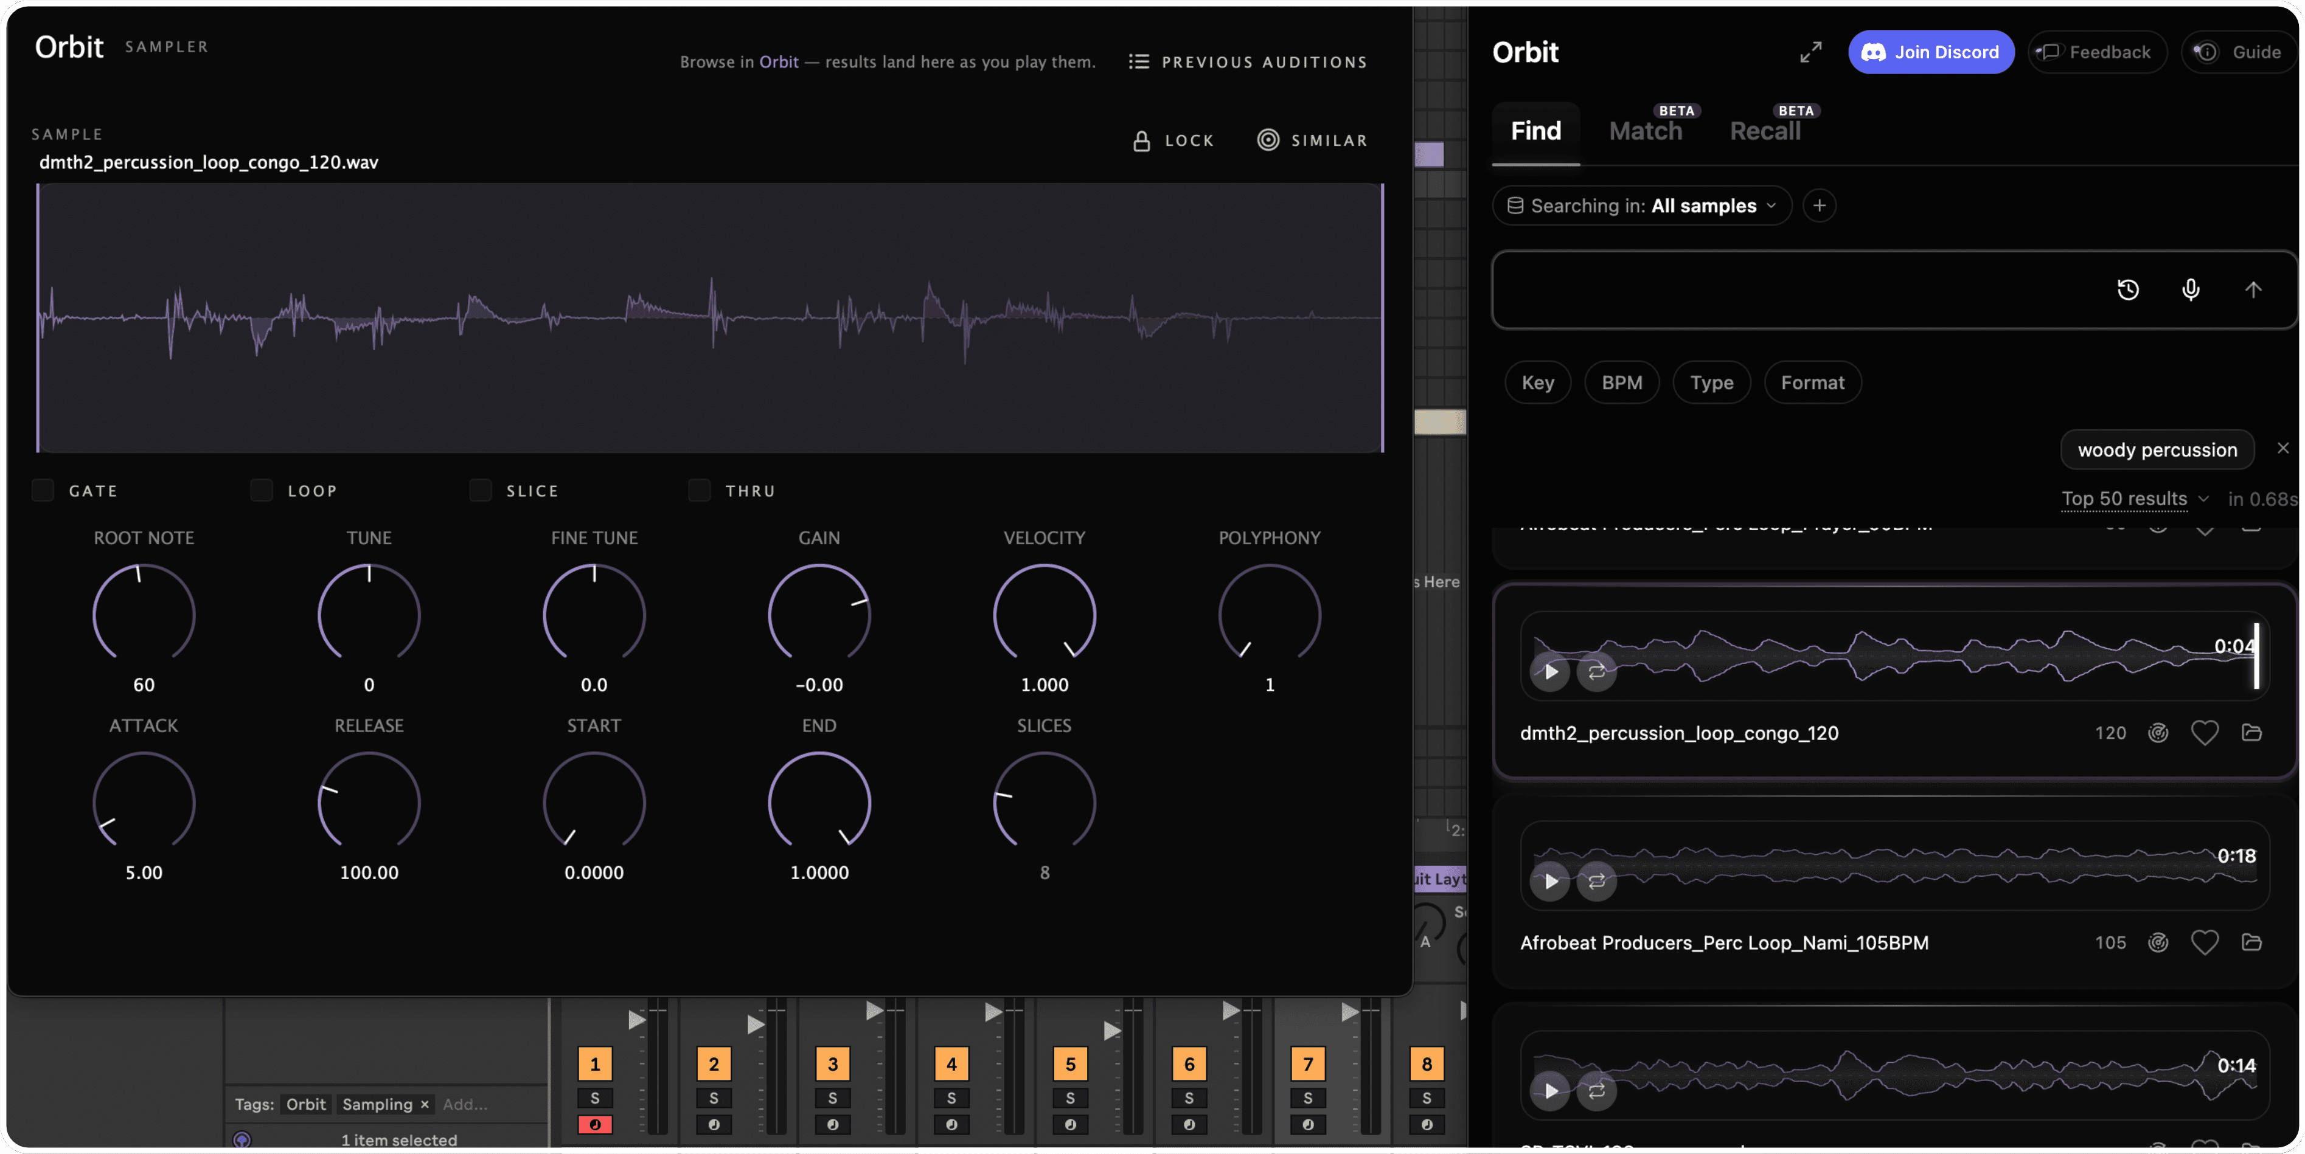Screen dimensions: 2305x1154
Task: Toggle loop on Afrobeat Nami_105BPM preview
Action: (x=1596, y=881)
